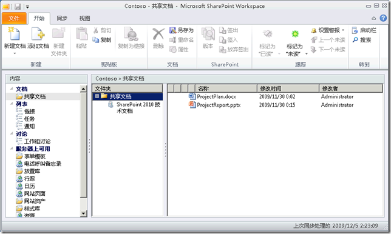Open the 文件 tab
391x234 pixels.
click(14, 18)
